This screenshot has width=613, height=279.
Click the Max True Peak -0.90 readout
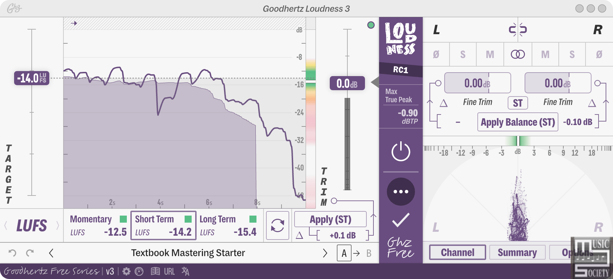[401, 106]
